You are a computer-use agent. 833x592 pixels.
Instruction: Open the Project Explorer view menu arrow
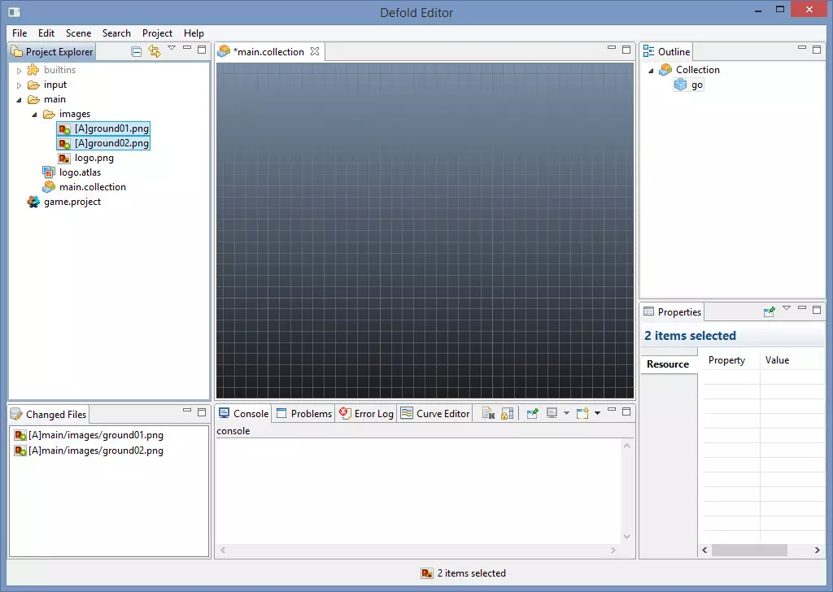pos(172,49)
